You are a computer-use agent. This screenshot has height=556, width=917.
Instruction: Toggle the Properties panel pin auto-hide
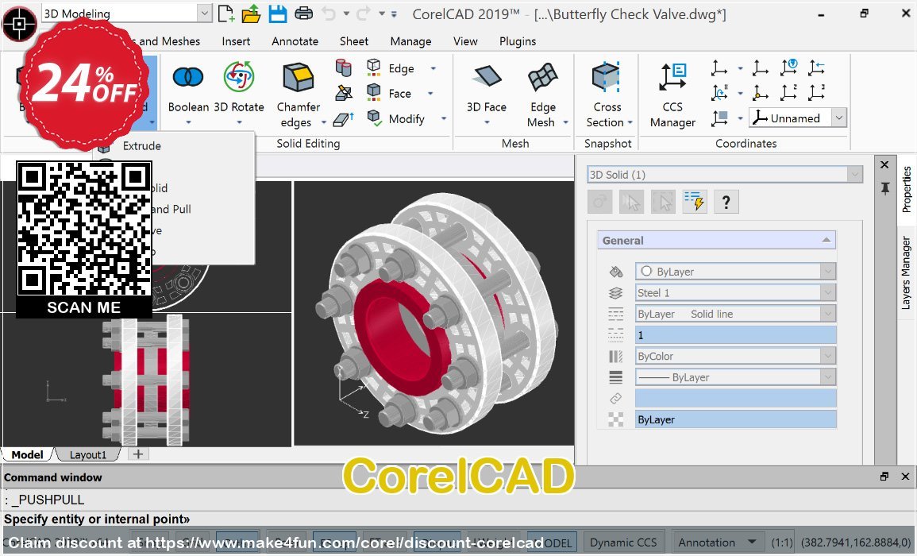pyautogui.click(x=884, y=188)
